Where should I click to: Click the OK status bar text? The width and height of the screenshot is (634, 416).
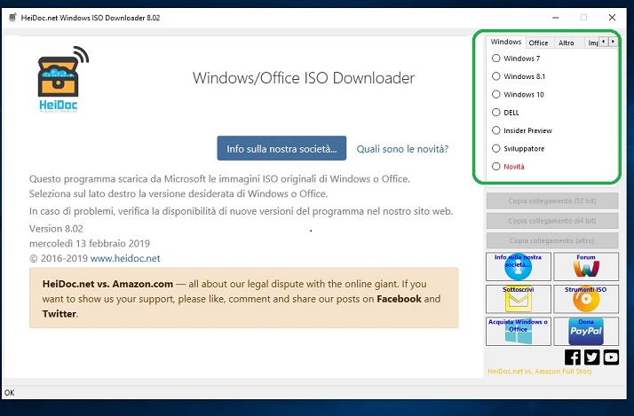tap(9, 393)
